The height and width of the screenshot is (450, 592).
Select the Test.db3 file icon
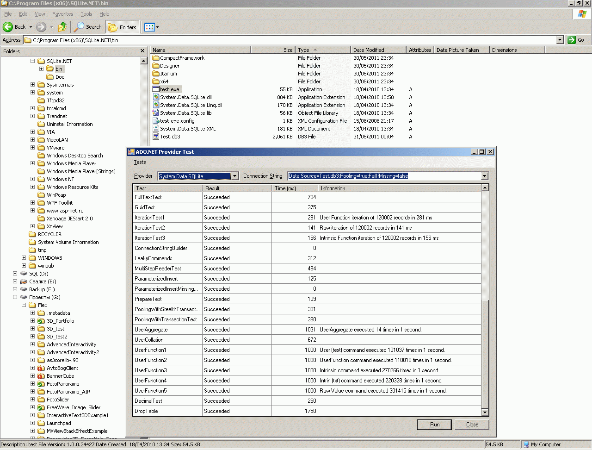click(x=156, y=137)
